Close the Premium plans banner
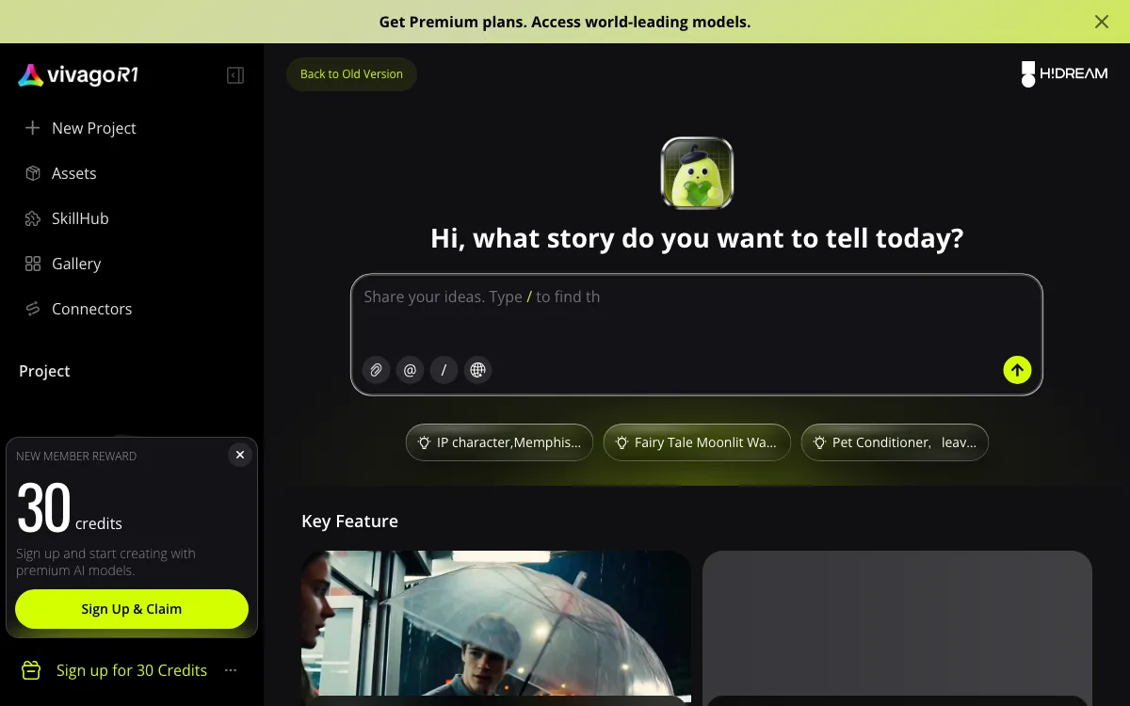 tap(1102, 22)
